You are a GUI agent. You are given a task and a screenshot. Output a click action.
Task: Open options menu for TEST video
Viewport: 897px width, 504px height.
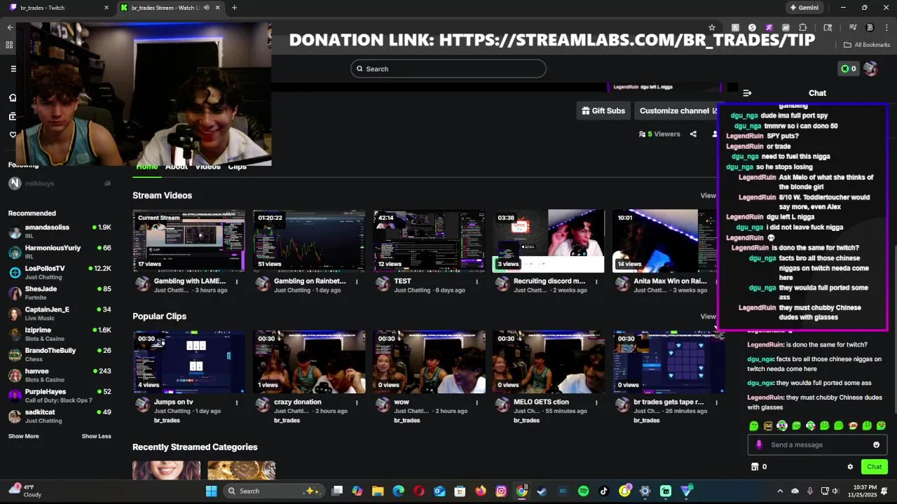pos(477,282)
